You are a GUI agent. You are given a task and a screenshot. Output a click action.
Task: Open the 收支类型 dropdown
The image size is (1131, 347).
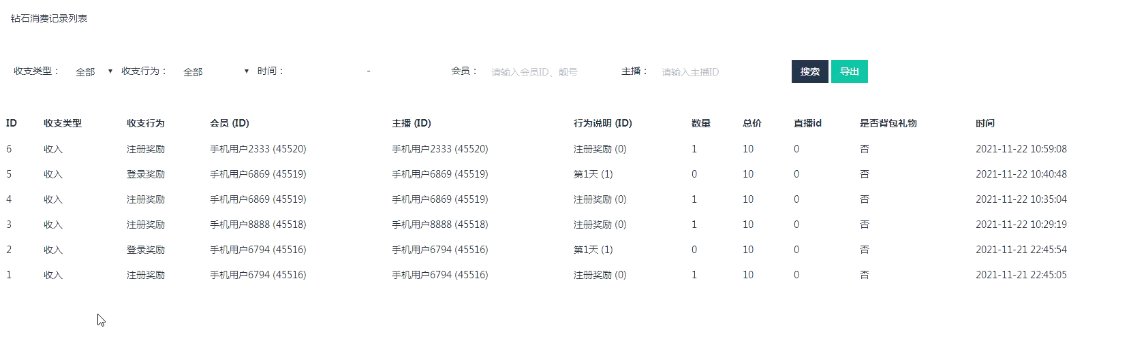[93, 71]
